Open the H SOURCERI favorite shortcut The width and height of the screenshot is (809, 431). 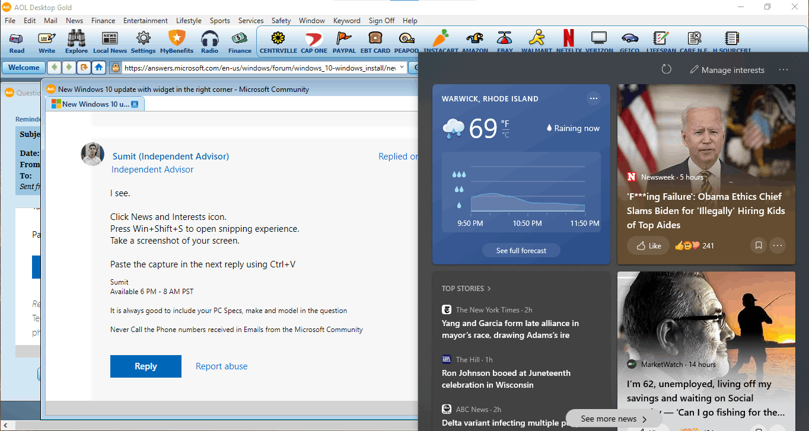pyautogui.click(x=731, y=42)
